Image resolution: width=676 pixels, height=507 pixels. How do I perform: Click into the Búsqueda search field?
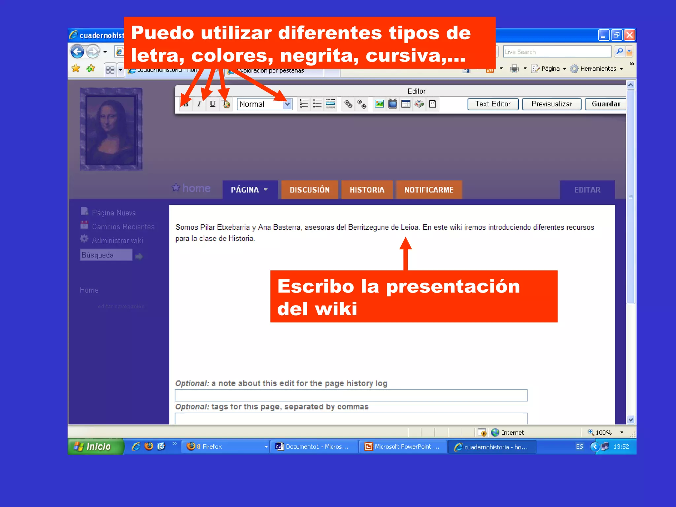(106, 255)
